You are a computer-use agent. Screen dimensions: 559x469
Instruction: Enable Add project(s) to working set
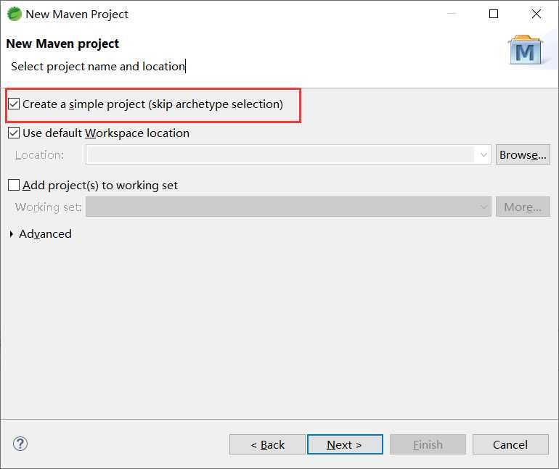tap(14, 186)
